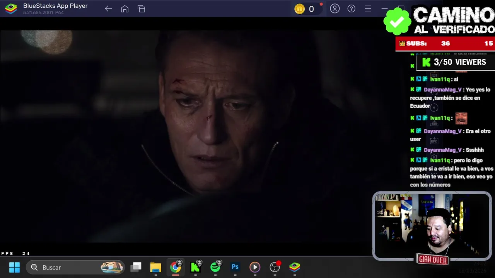This screenshot has width=495, height=278.
Task: Open the Windows Start menu
Action: (x=14, y=267)
